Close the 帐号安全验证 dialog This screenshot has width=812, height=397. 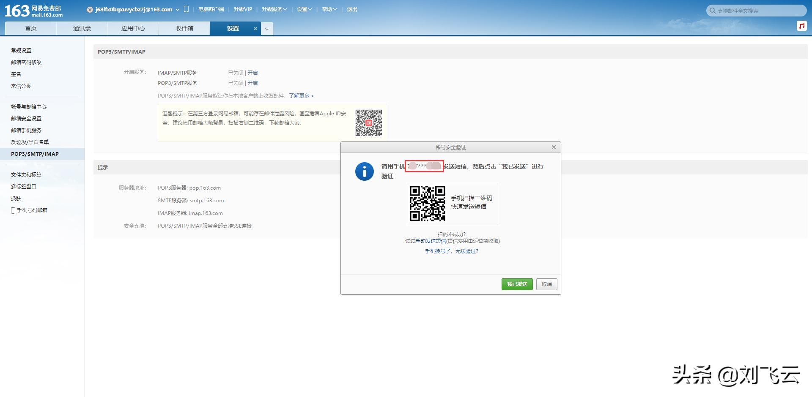tap(554, 147)
